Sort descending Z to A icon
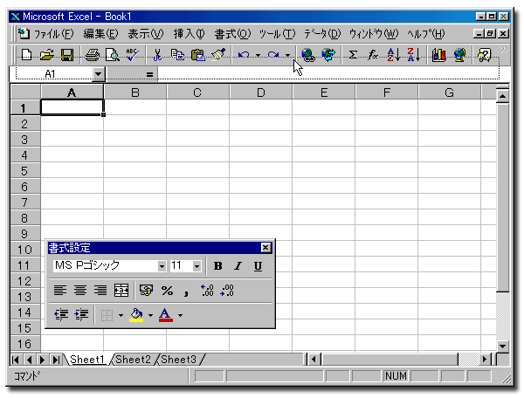The image size is (524, 398). (x=414, y=54)
